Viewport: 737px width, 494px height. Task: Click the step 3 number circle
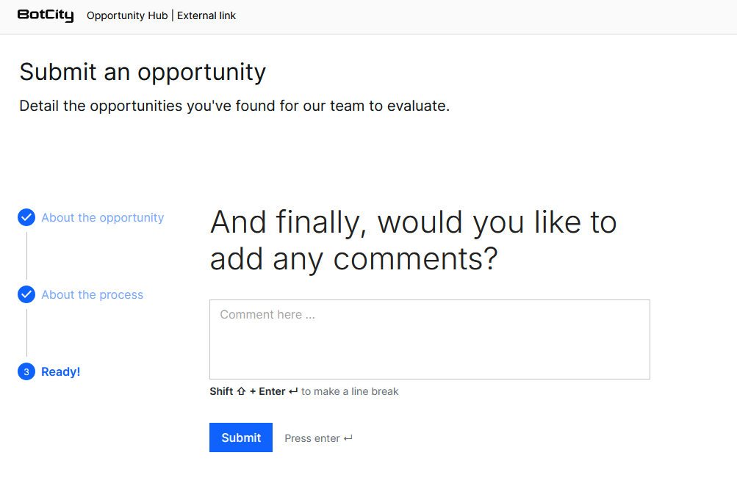point(26,372)
